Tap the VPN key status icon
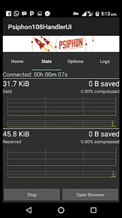 tap(76, 14)
